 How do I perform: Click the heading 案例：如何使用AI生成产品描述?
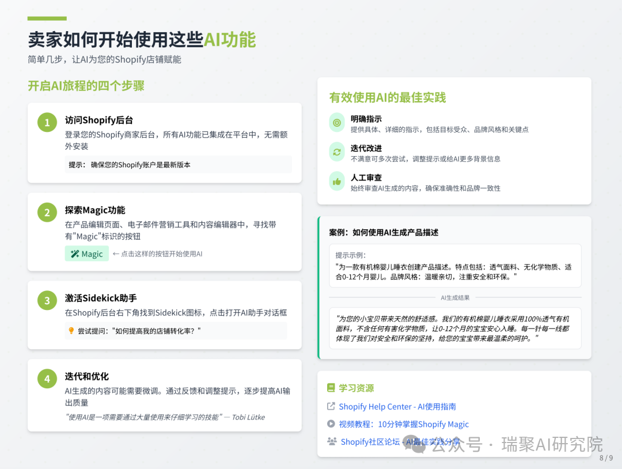click(x=384, y=233)
